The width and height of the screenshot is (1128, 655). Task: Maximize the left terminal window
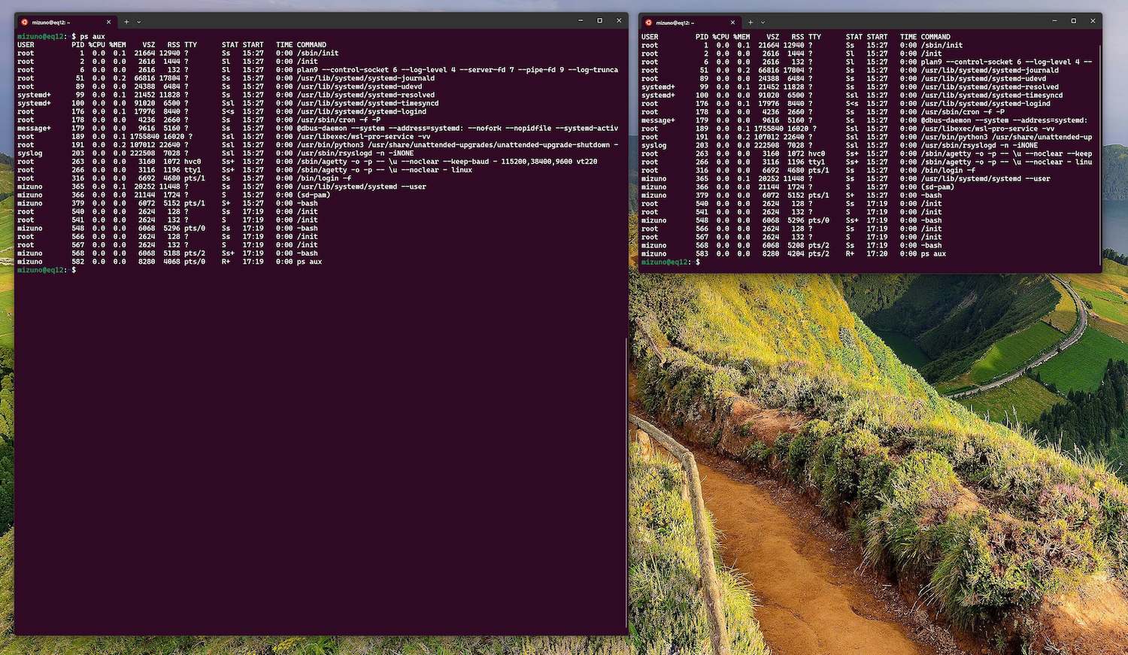(599, 20)
